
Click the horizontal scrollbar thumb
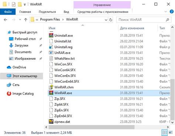pyautogui.click(x=92, y=127)
